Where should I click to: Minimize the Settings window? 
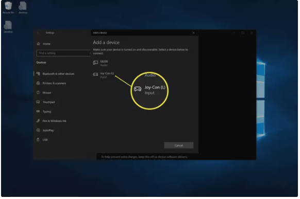[x=234, y=33]
